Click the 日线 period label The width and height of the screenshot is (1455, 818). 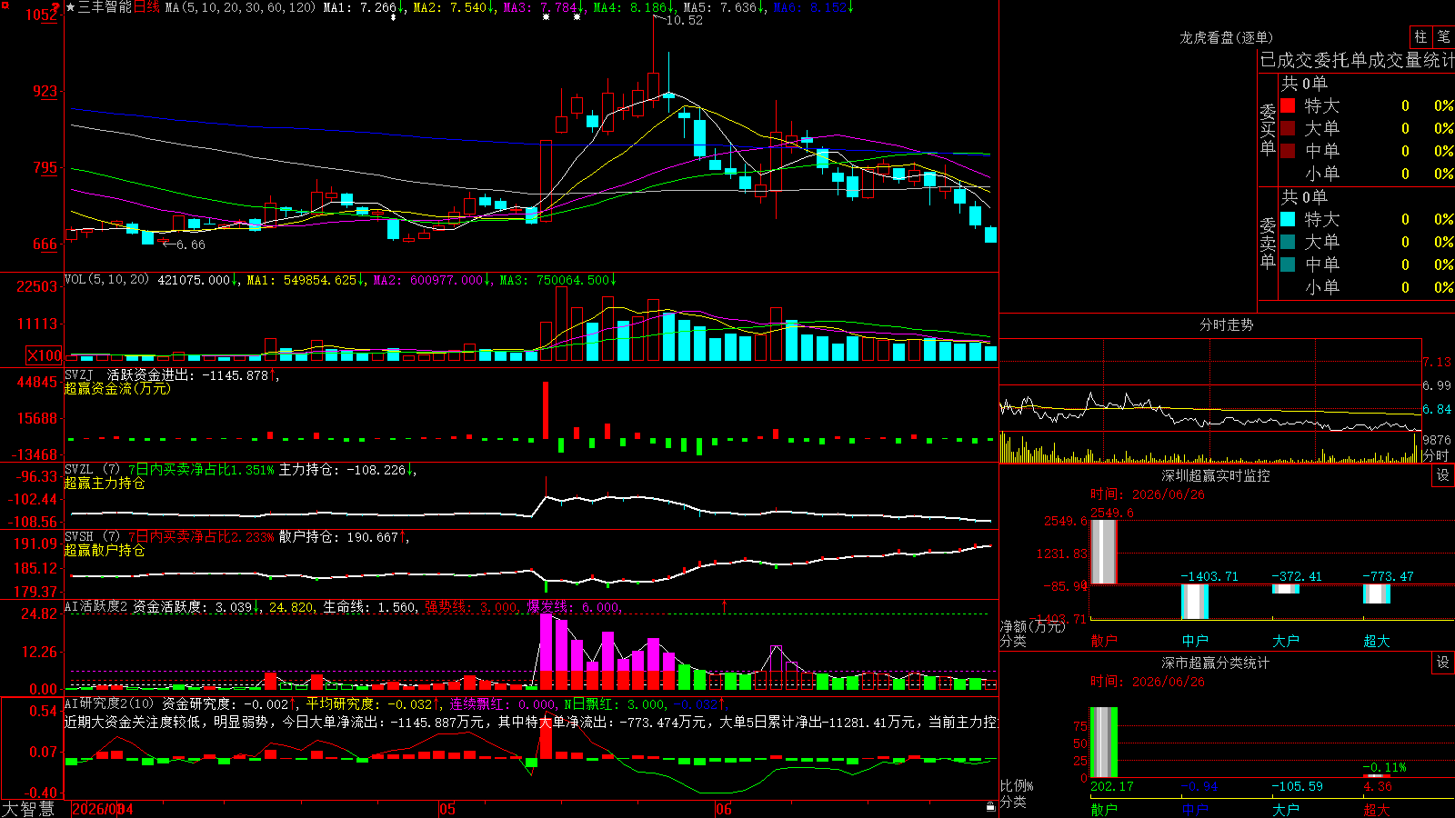pyautogui.click(x=146, y=7)
